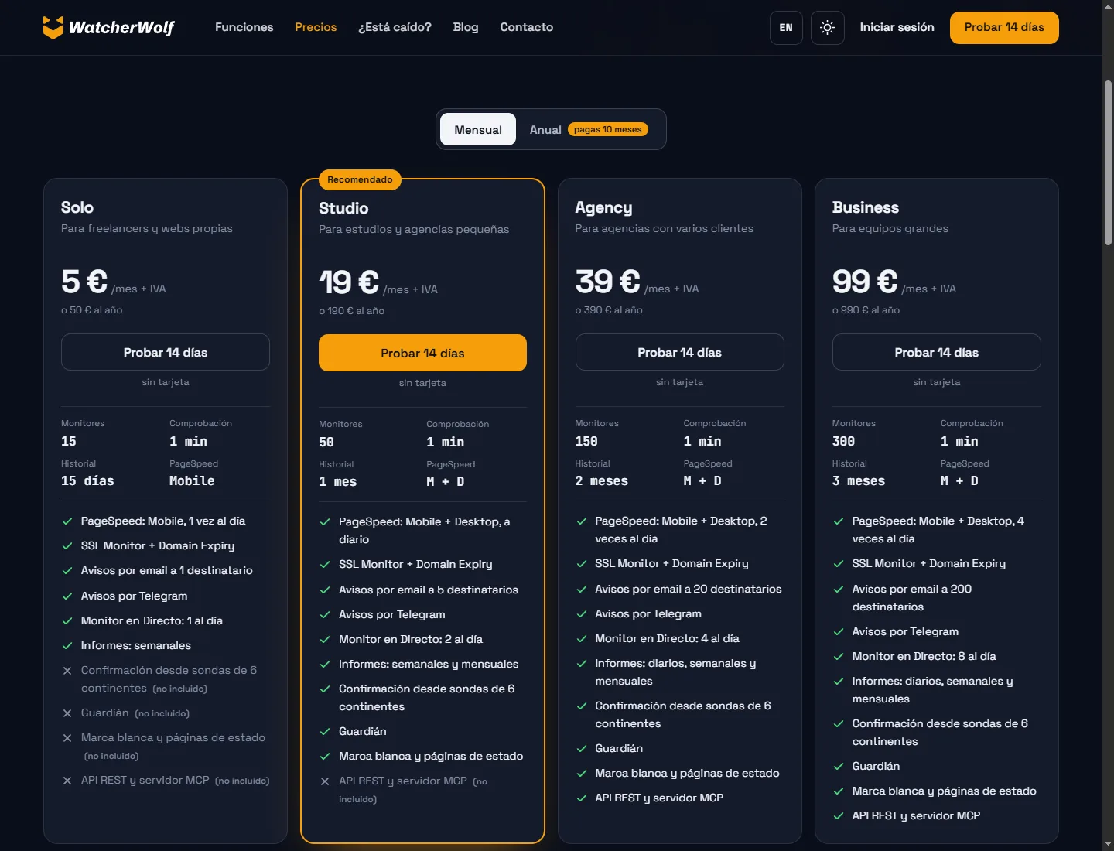Start the Solo plan 14-day trial
Screen dimensions: 1114x851
point(166,352)
